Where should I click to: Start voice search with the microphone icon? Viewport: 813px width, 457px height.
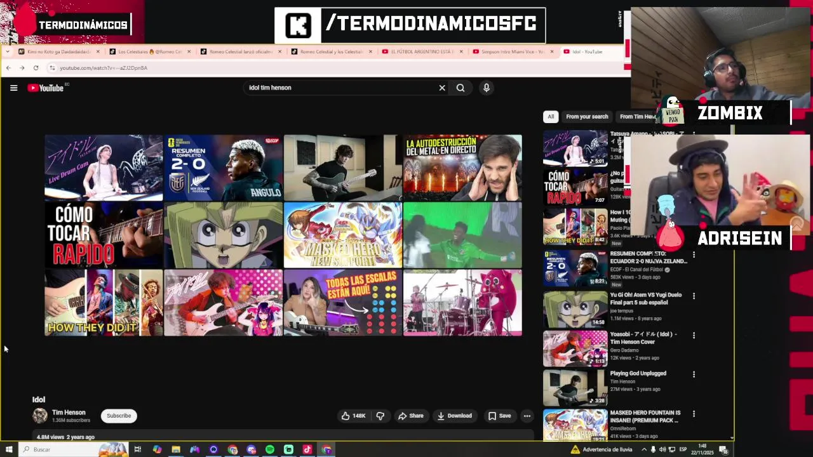coord(487,88)
